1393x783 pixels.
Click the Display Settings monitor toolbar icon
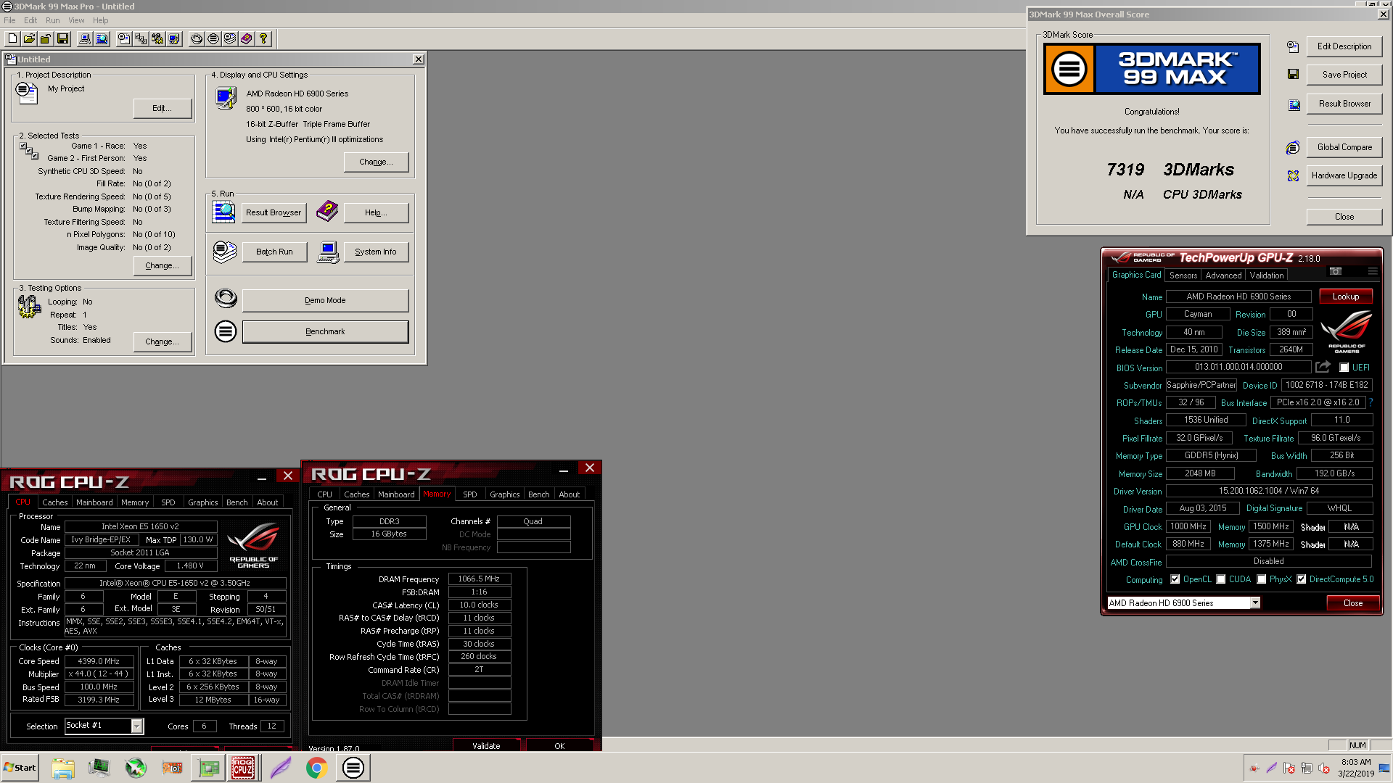(x=174, y=39)
